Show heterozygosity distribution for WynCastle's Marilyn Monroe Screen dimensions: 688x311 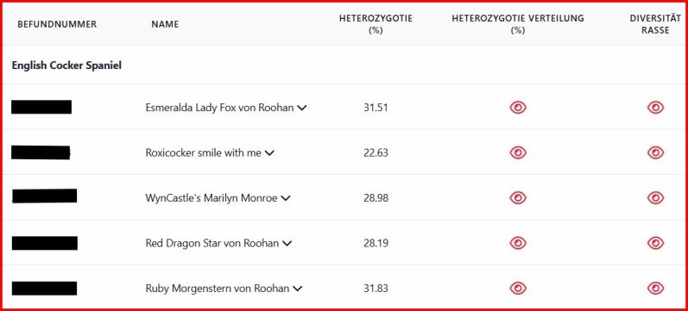pyautogui.click(x=518, y=198)
